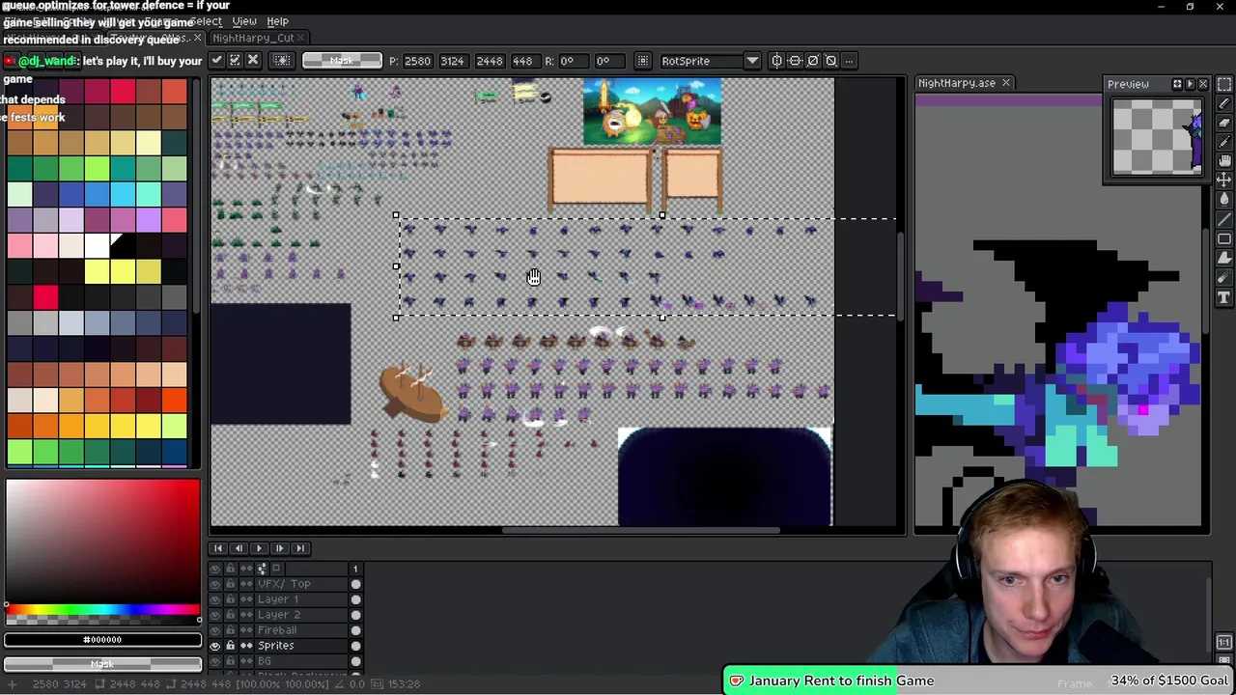
Task: Switch to NightHarpy_Cut tab
Action: point(253,38)
